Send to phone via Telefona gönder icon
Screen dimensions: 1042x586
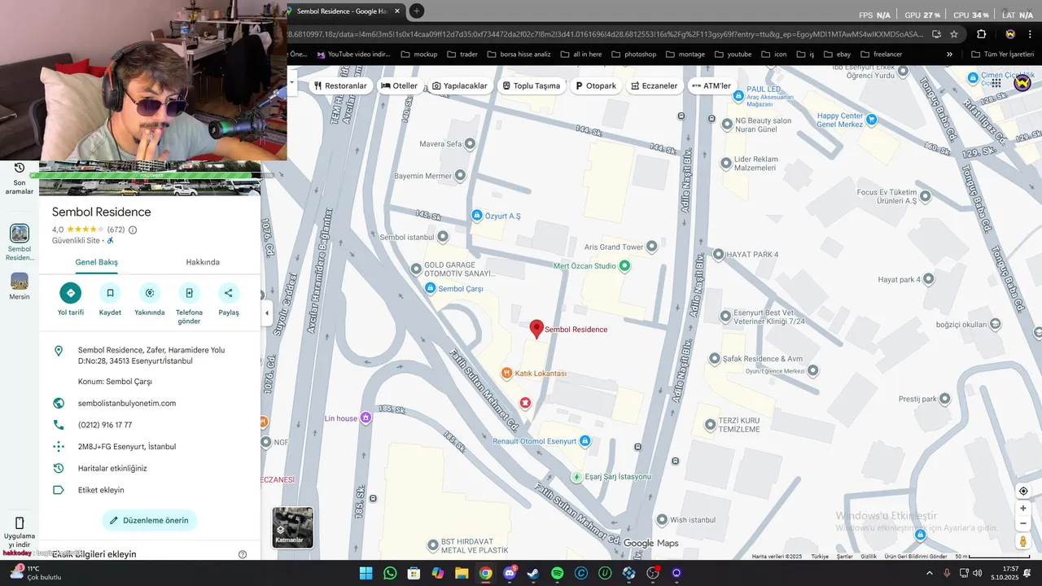point(189,293)
